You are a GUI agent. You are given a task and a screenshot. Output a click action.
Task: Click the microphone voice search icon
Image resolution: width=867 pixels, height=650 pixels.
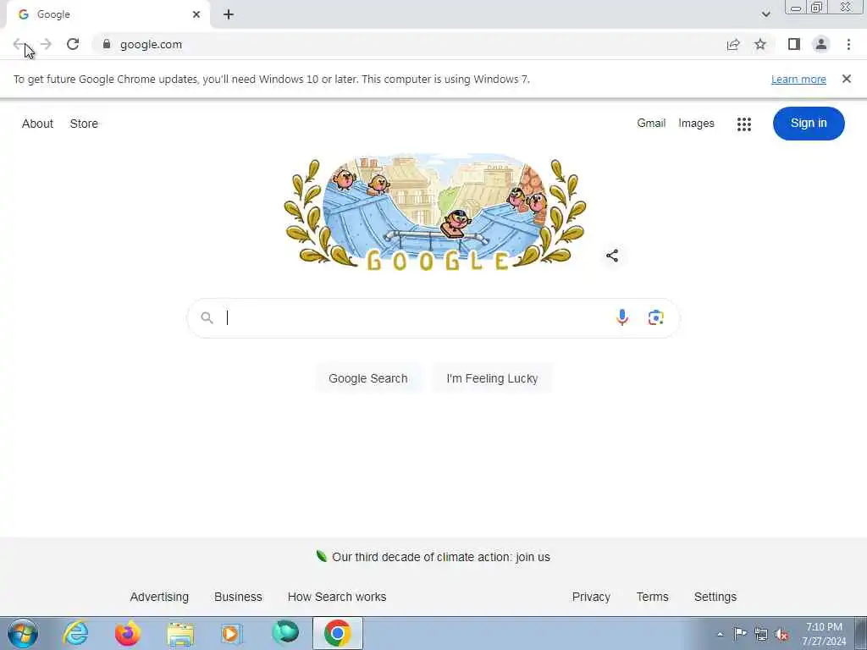622,317
